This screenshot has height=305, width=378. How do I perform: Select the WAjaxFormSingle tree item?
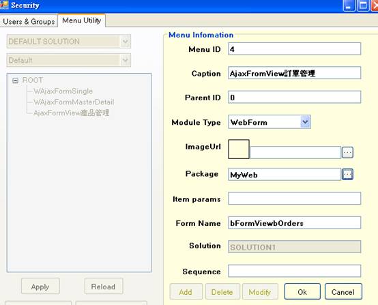tap(63, 91)
